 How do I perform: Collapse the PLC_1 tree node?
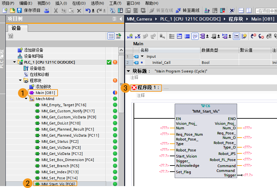[x=14, y=62]
